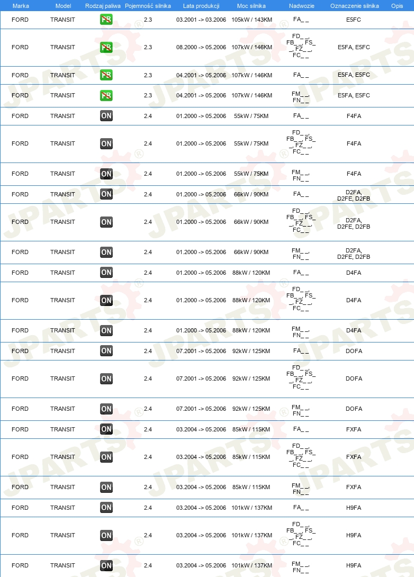This screenshot has height=577, width=414.
Task: Click ON diesel icon in 92kW row with body FA__
Action: (x=106, y=351)
